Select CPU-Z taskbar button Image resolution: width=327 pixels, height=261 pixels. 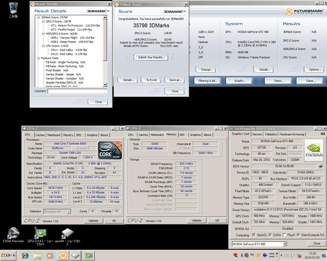tap(76, 256)
